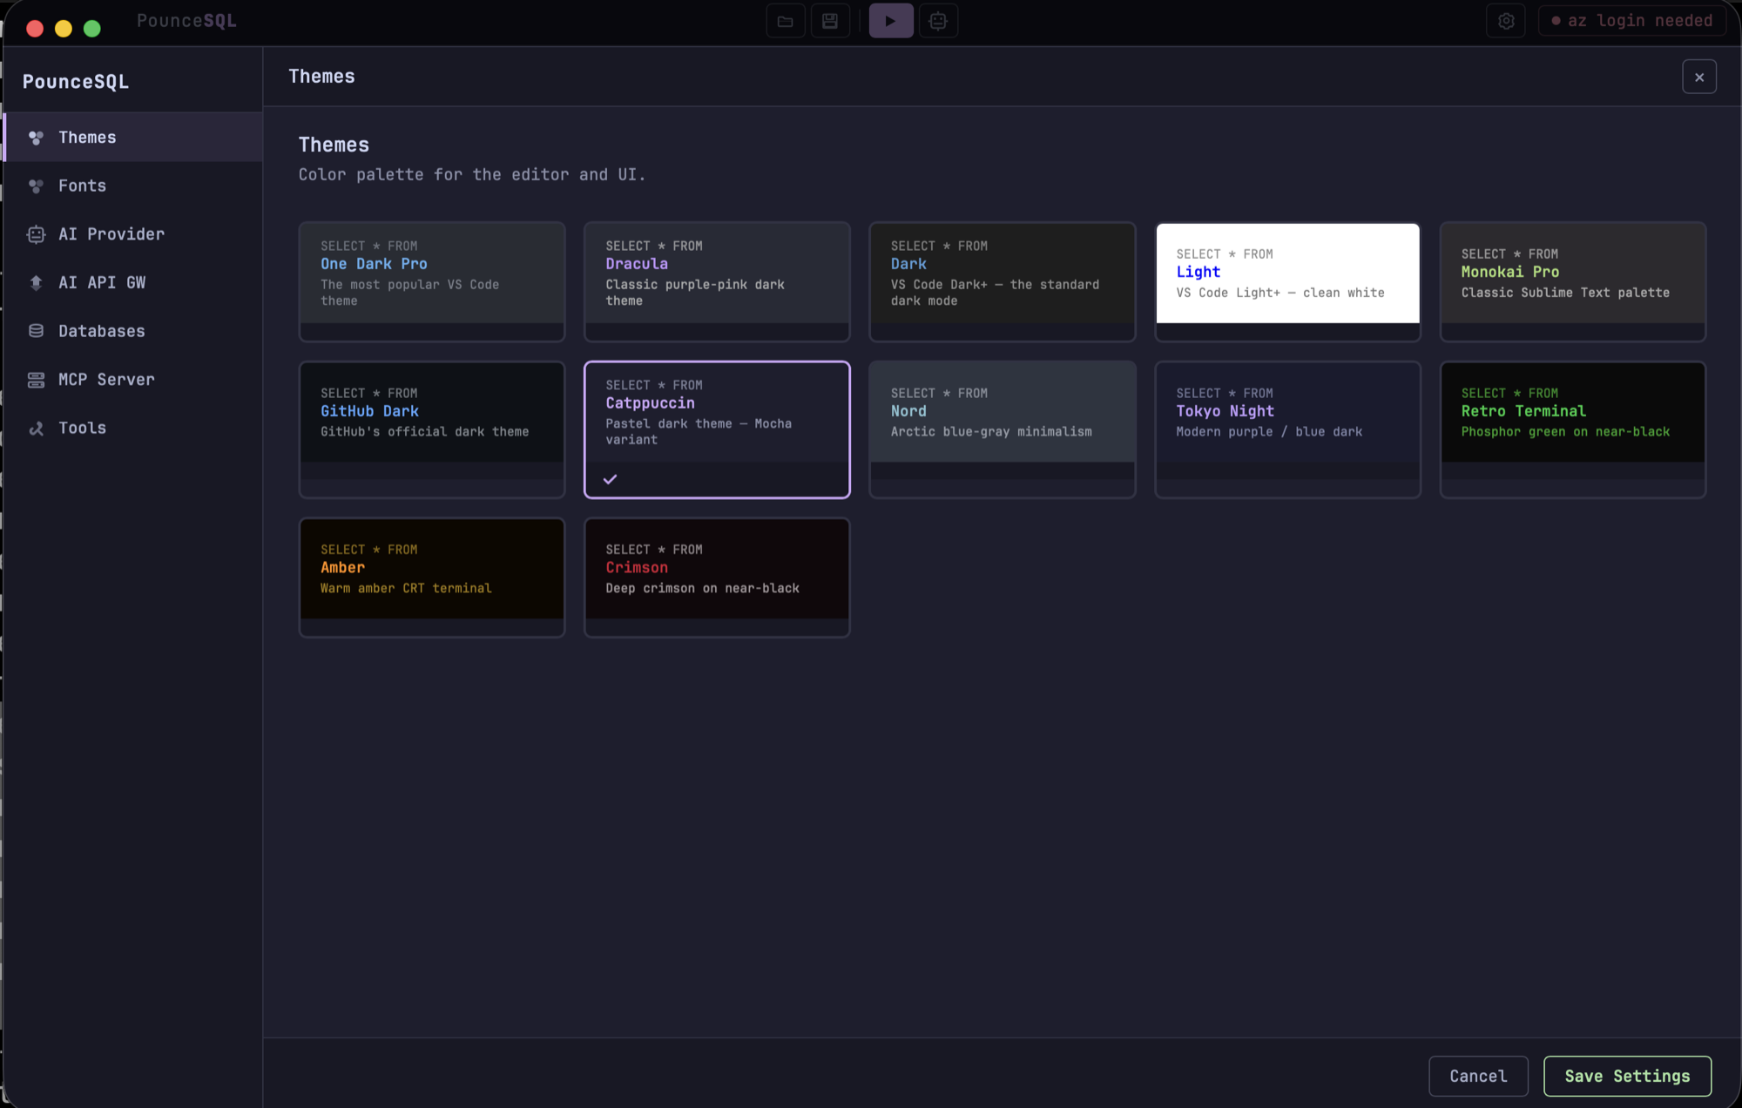Click the az login needed status
Image resolution: width=1742 pixels, height=1108 pixels.
(x=1632, y=21)
